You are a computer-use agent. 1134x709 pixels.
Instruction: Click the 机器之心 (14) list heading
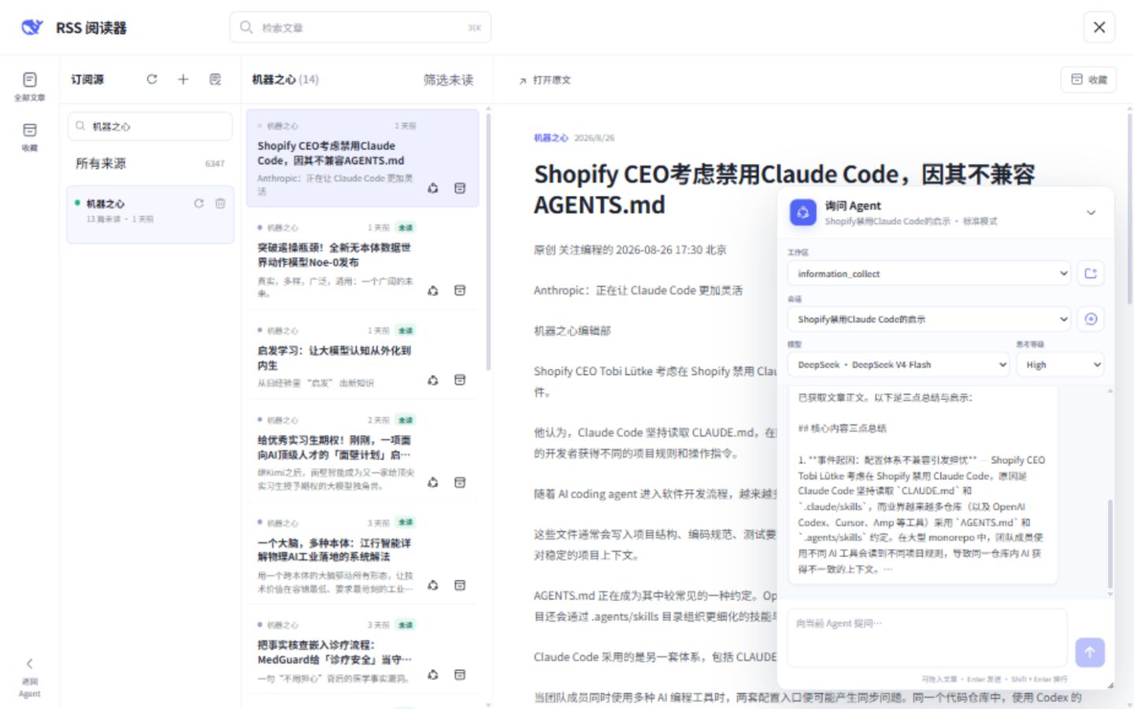pos(285,80)
